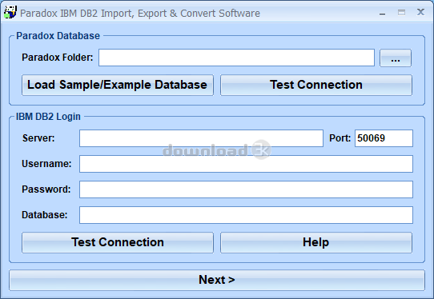
Task: Open folder browser with the ellipsis button
Action: pos(396,58)
